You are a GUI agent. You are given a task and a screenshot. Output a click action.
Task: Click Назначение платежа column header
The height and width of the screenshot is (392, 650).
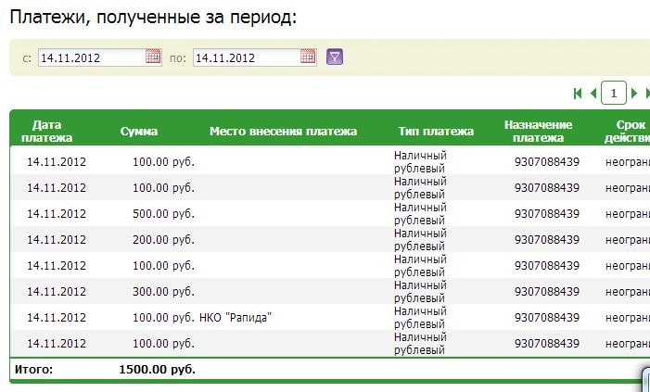coord(538,131)
